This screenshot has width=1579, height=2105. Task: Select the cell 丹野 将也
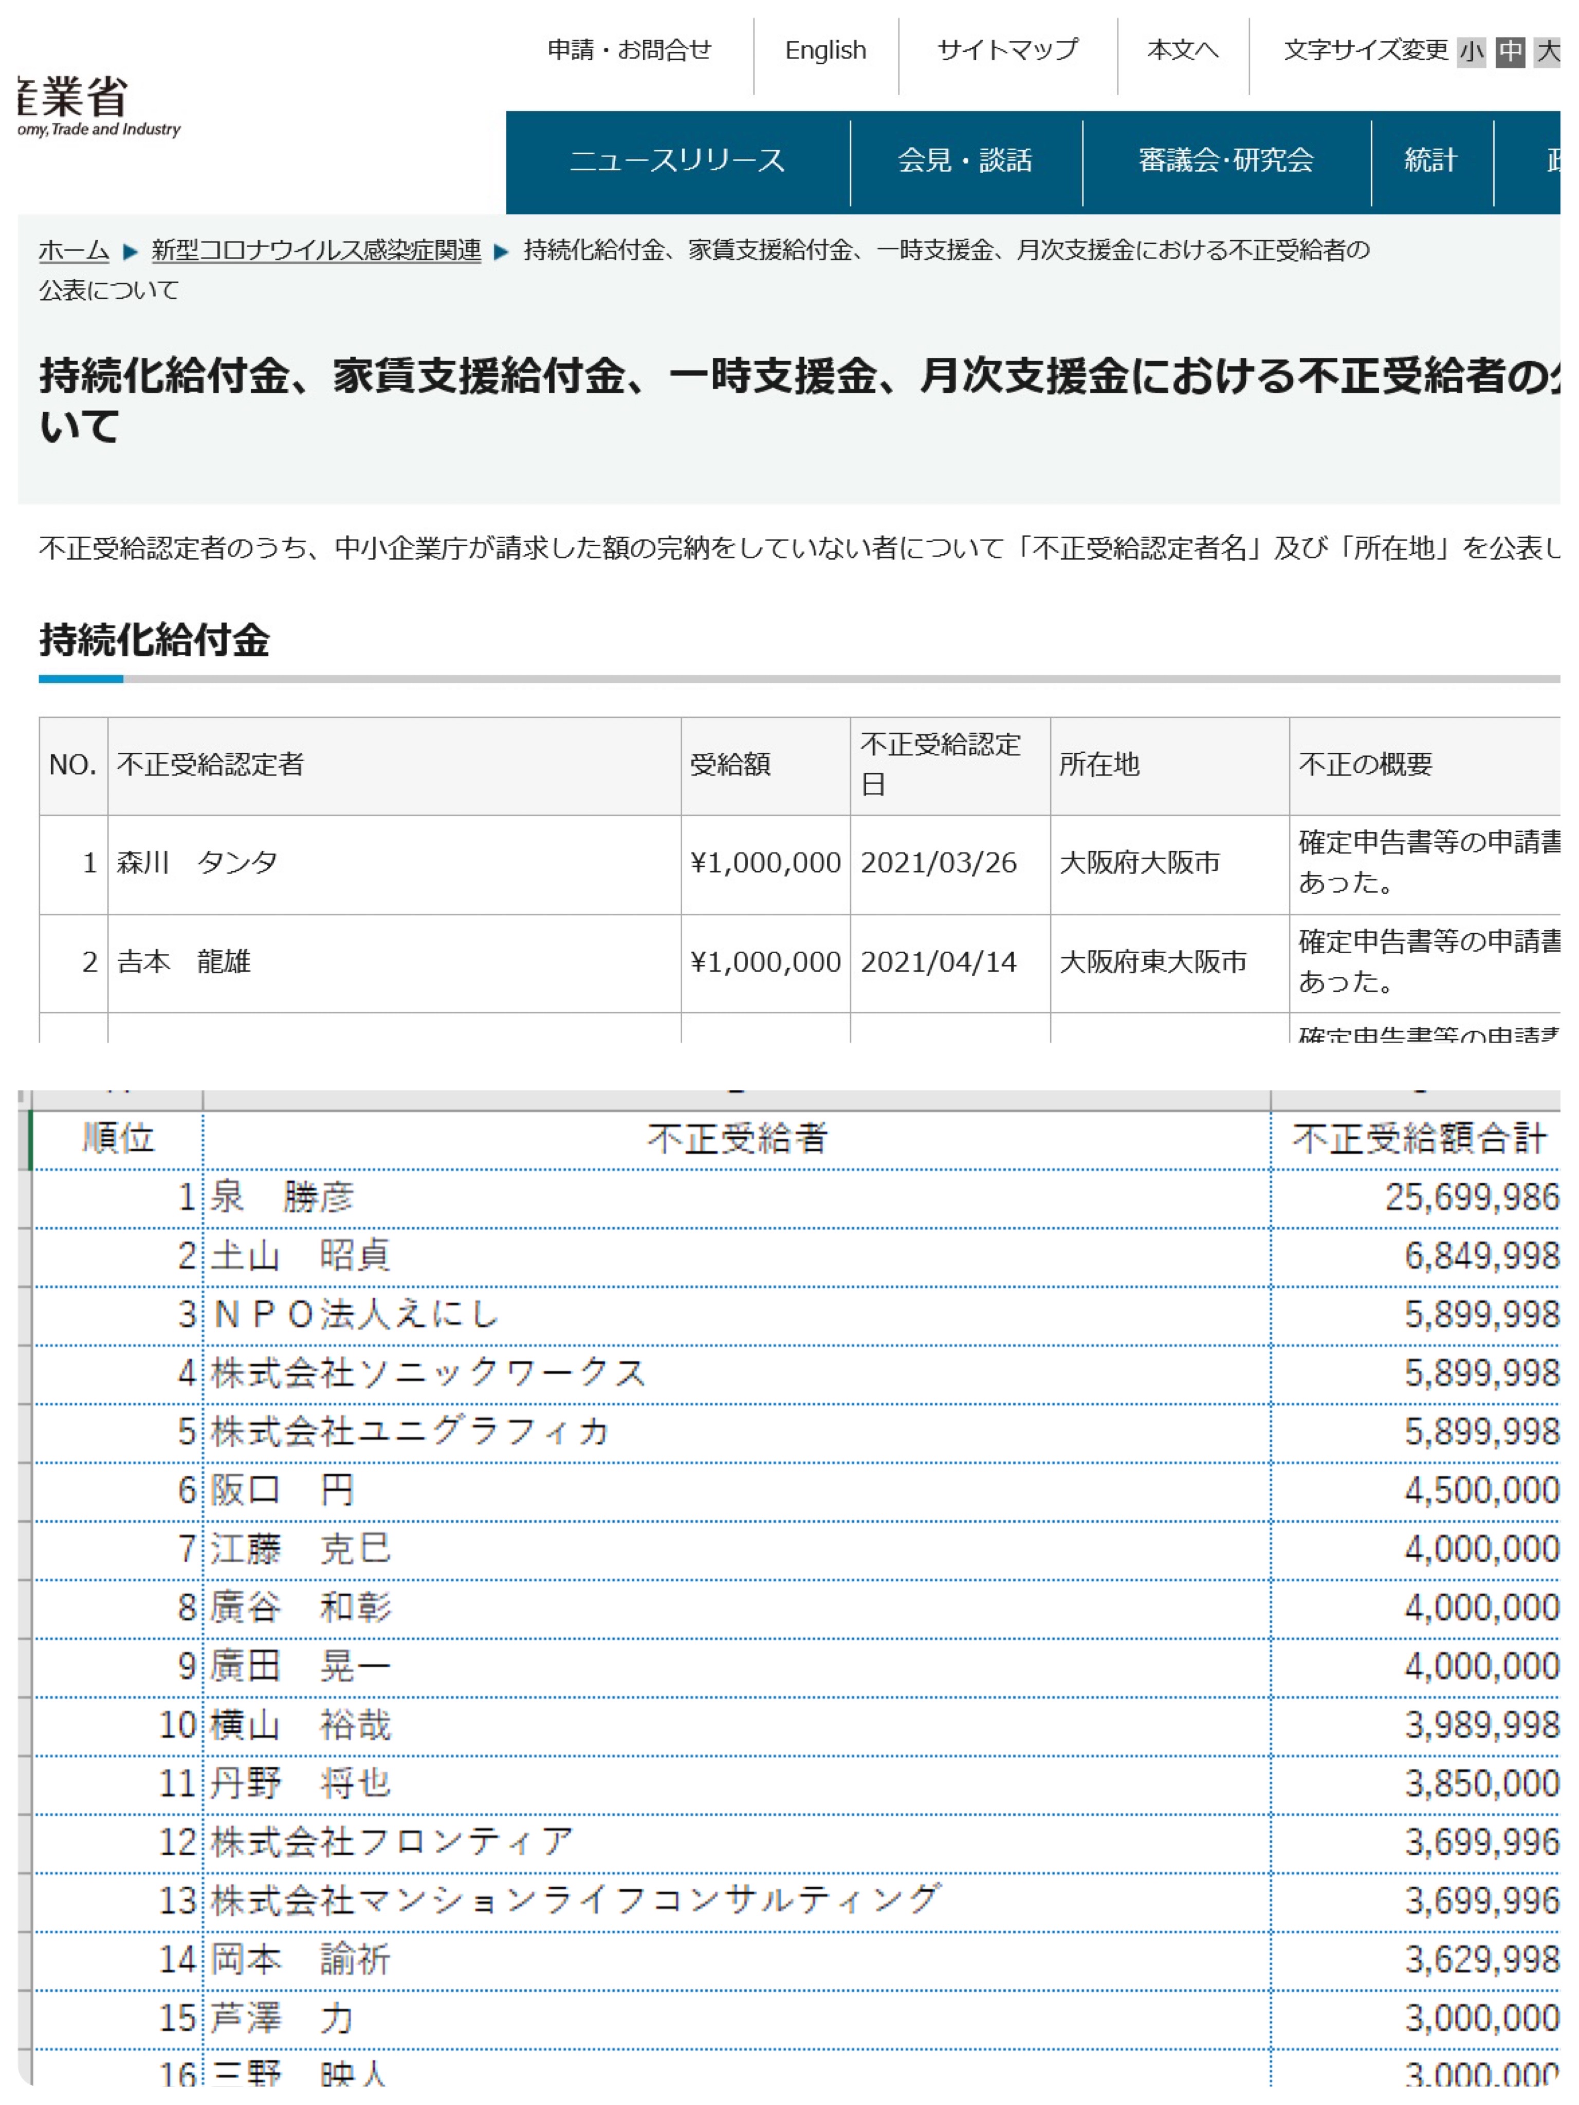[x=737, y=1785]
